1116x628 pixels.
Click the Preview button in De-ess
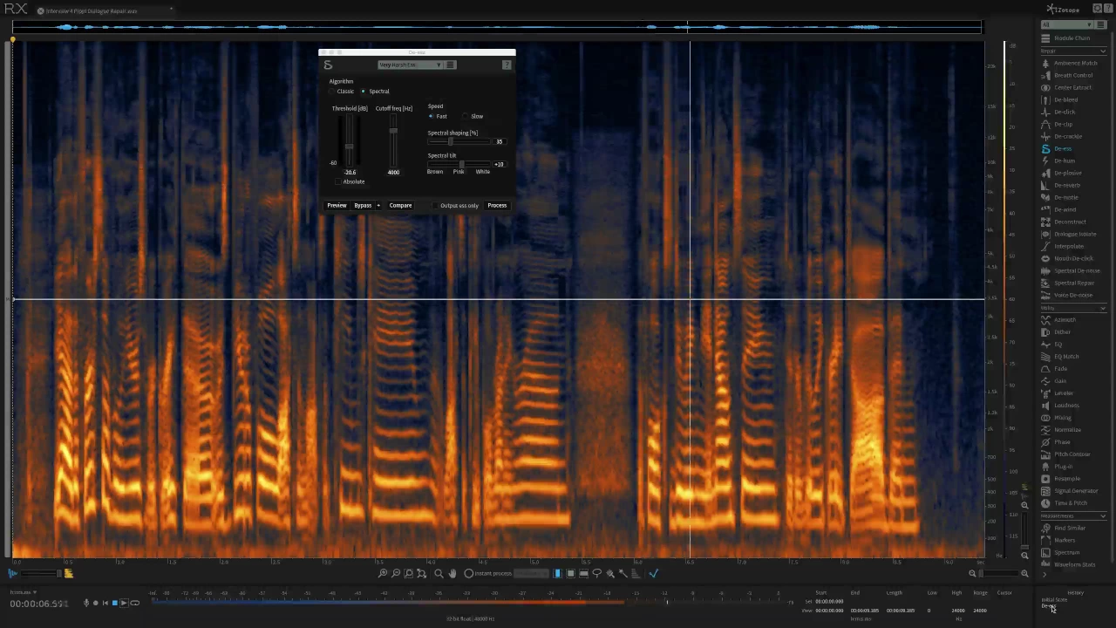337,205
